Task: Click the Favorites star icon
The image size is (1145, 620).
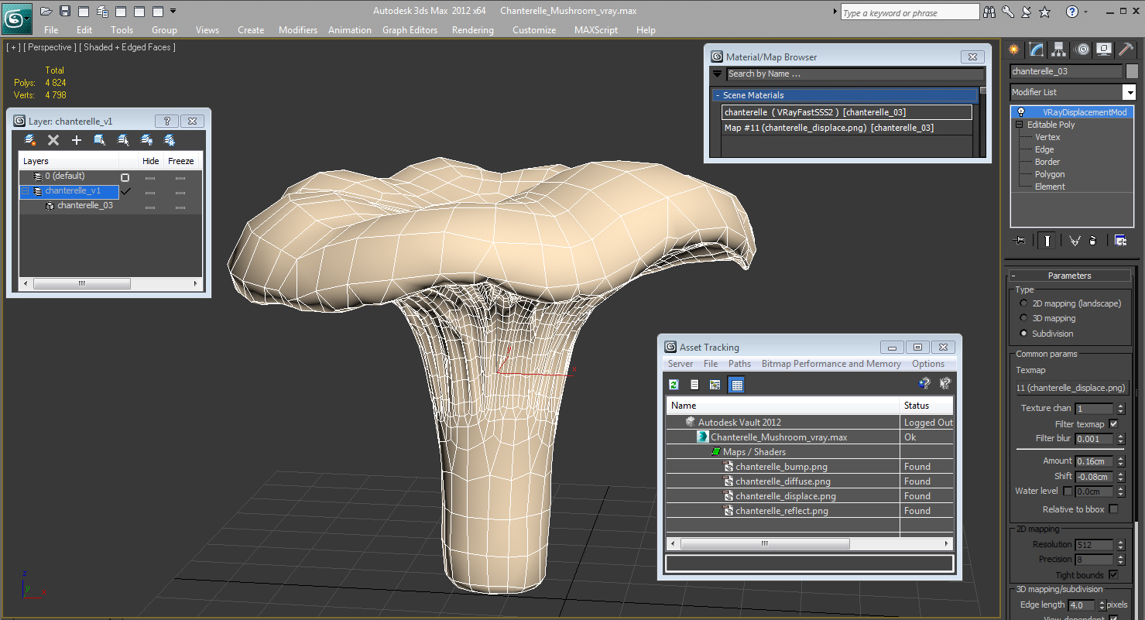Action: click(x=1045, y=12)
